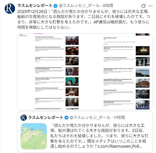Open the three-dot more options menu

(151, 6)
